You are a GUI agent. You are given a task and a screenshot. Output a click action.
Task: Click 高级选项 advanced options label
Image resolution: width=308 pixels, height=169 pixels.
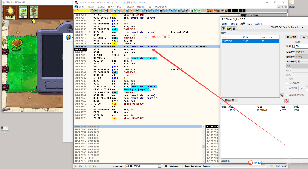(x=225, y=161)
